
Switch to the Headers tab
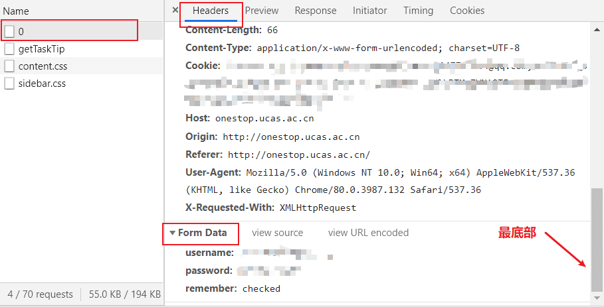[211, 11]
